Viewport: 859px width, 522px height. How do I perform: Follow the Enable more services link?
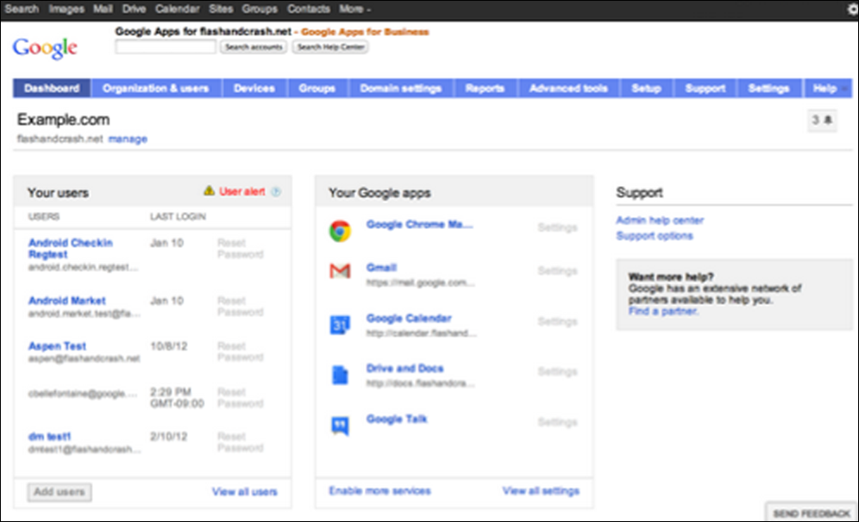click(379, 491)
